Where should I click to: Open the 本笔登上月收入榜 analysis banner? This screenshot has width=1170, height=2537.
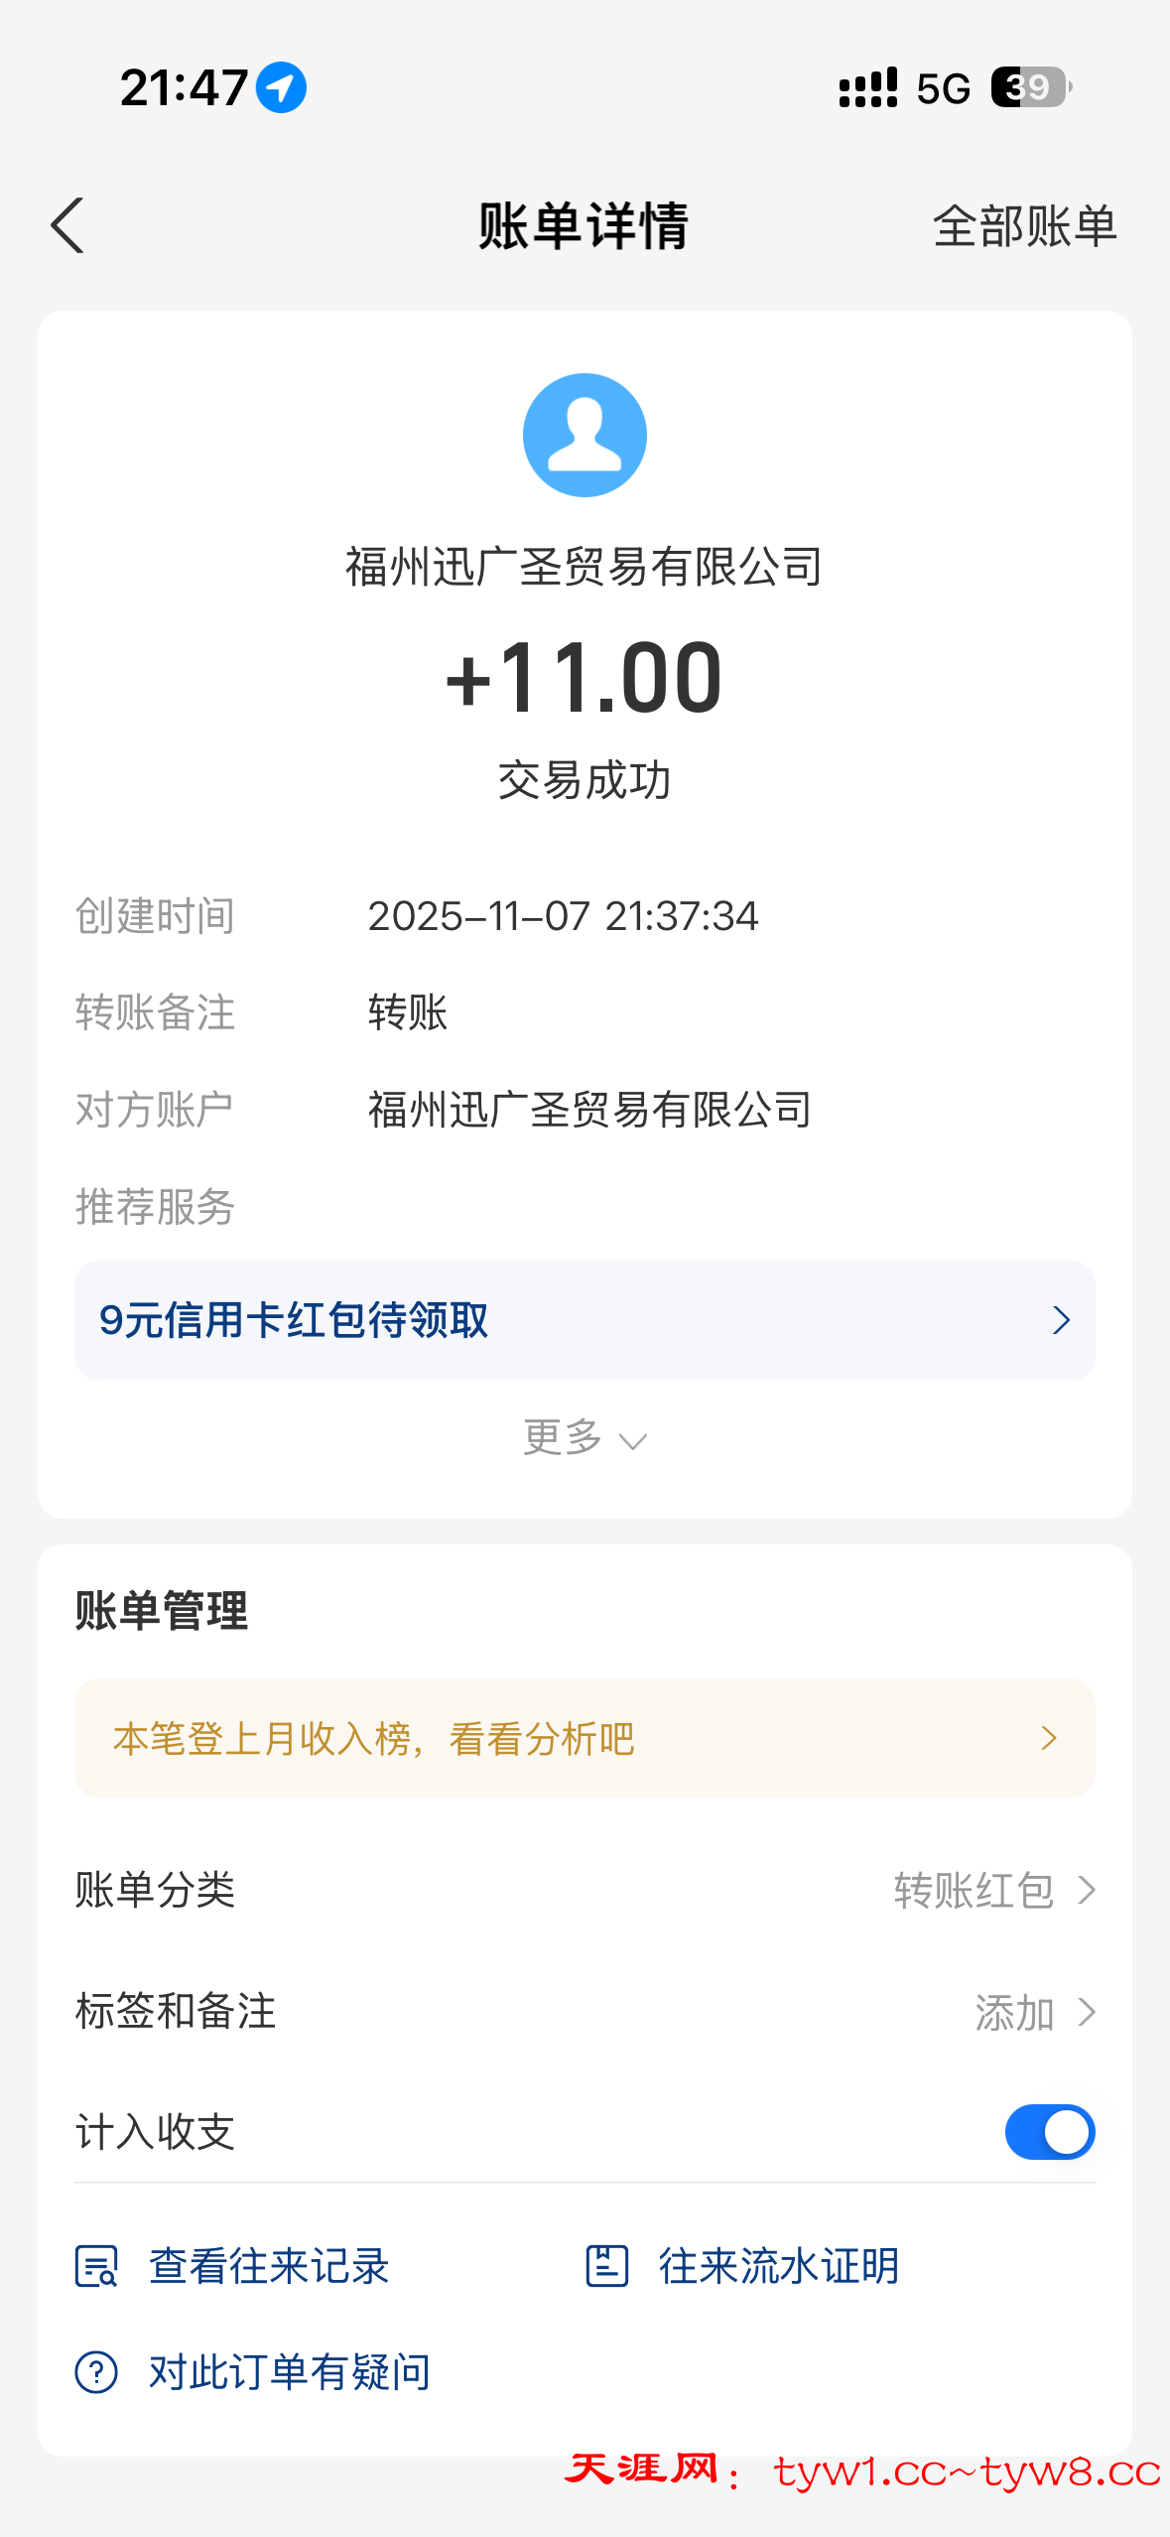tap(585, 1738)
